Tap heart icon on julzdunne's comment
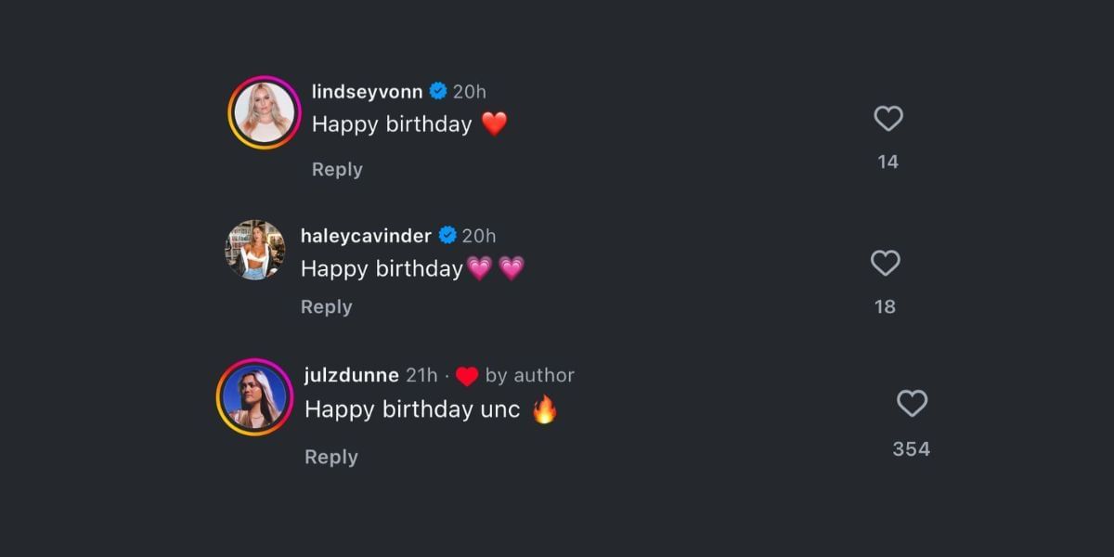The height and width of the screenshot is (557, 1114). [912, 404]
